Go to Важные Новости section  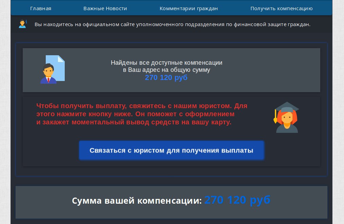pyautogui.click(x=105, y=8)
